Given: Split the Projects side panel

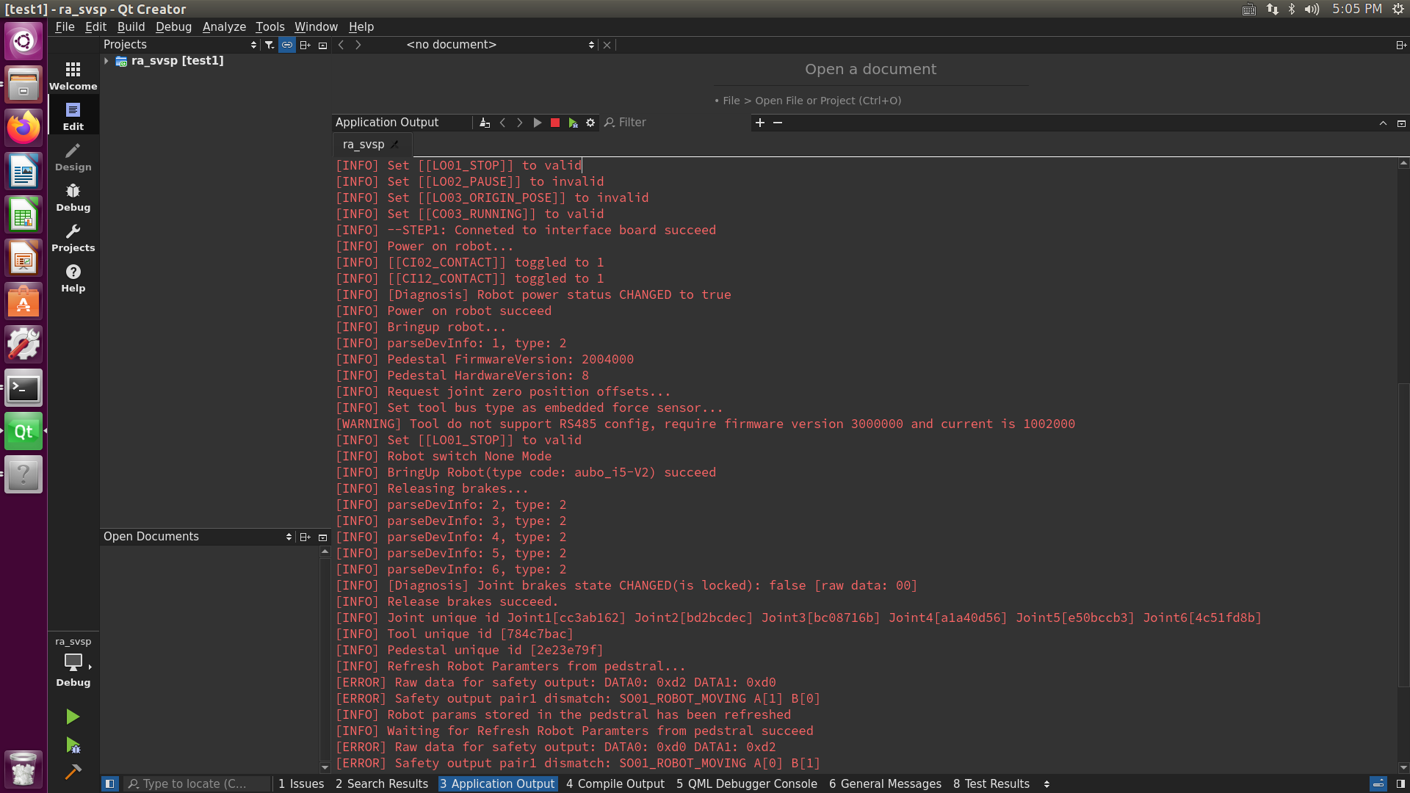Looking at the screenshot, I should 305,45.
